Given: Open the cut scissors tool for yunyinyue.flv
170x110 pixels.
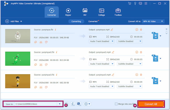Looking at the screenshot, I should (41, 42).
